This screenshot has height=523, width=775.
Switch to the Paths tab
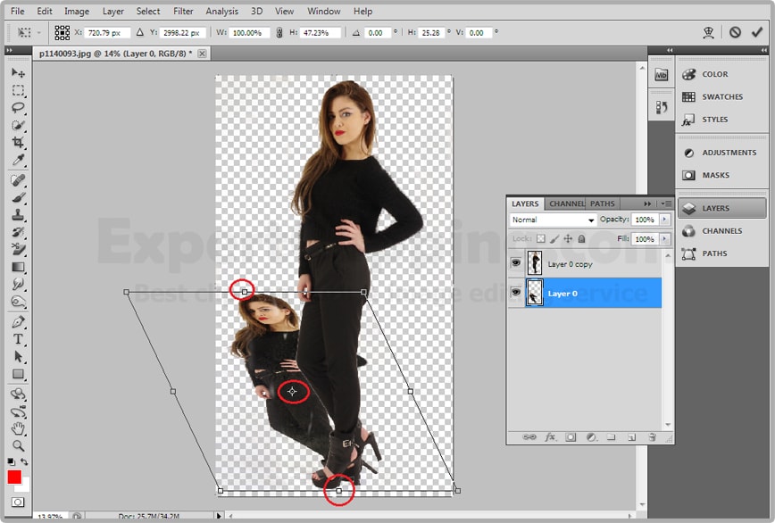603,203
